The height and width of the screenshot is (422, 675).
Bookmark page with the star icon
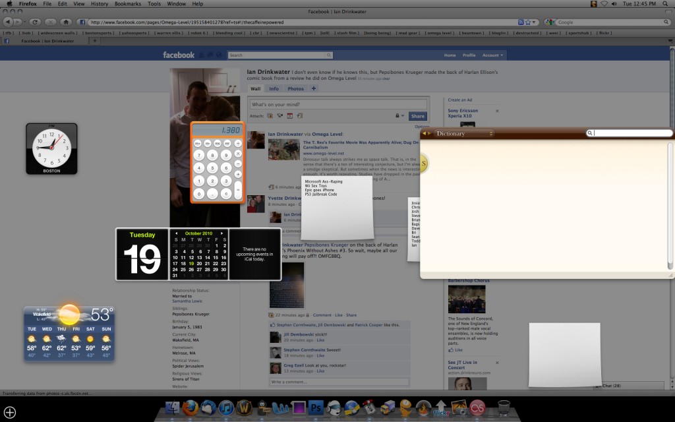pyautogui.click(x=528, y=22)
